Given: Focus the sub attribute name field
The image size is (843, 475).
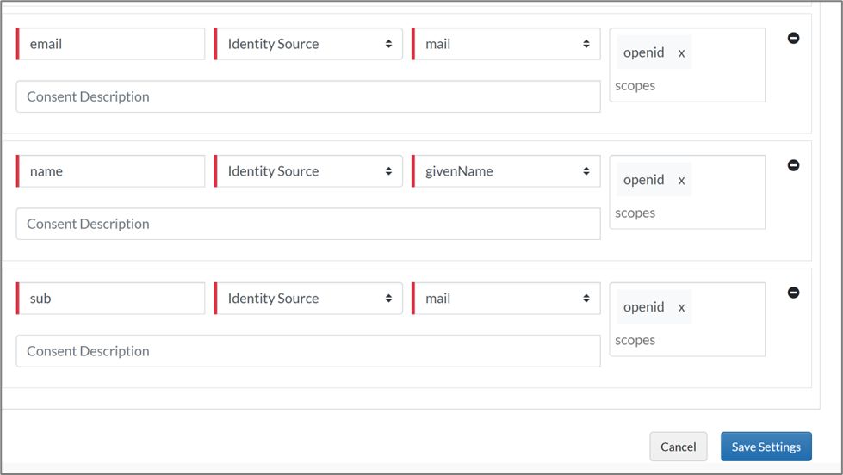Looking at the screenshot, I should [x=112, y=299].
